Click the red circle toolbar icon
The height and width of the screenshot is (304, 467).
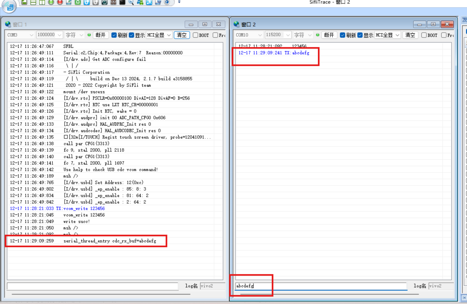coord(60,2)
